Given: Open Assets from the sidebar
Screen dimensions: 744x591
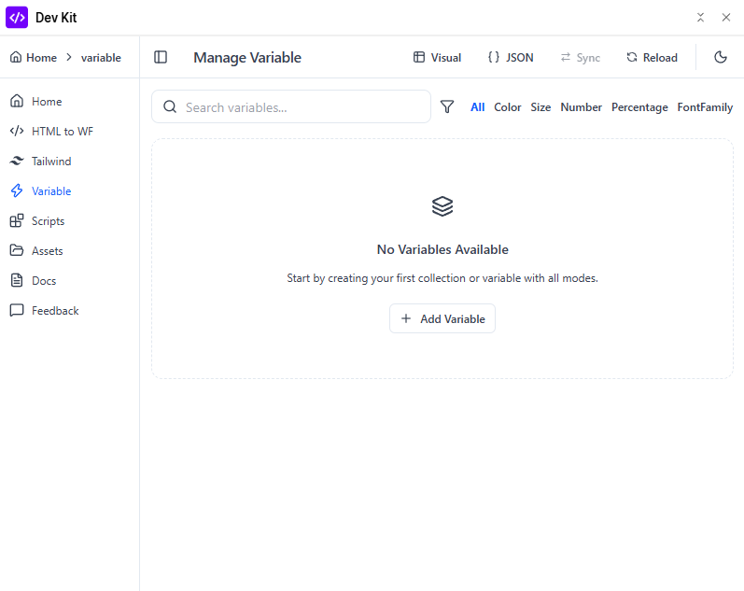Looking at the screenshot, I should (36, 251).
